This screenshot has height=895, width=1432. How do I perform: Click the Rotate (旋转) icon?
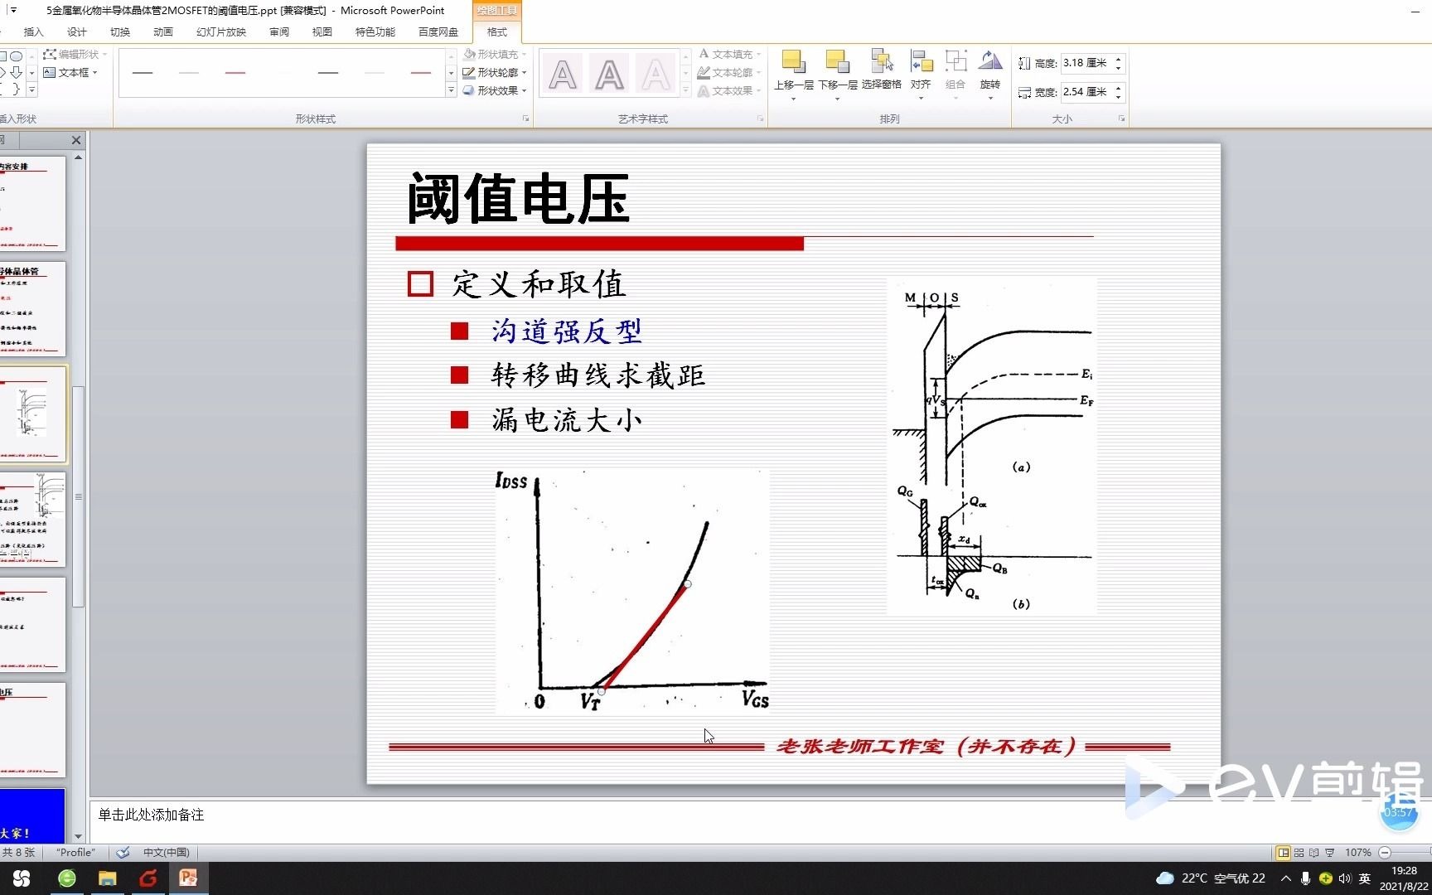tap(990, 62)
